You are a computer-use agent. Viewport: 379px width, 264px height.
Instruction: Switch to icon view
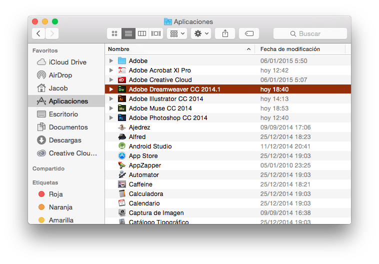114,33
